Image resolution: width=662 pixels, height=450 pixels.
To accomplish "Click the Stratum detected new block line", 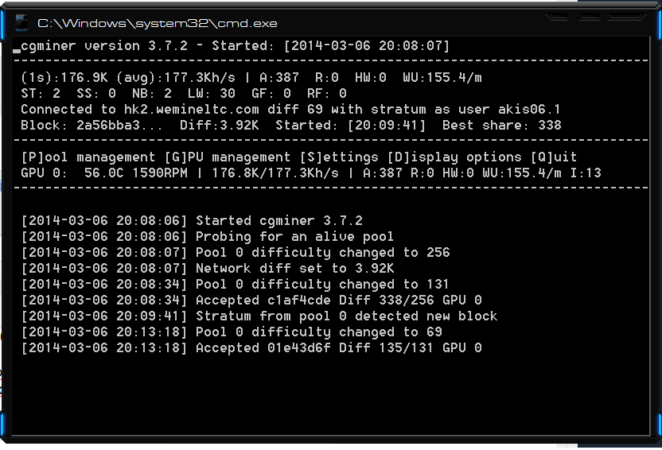I will [259, 316].
